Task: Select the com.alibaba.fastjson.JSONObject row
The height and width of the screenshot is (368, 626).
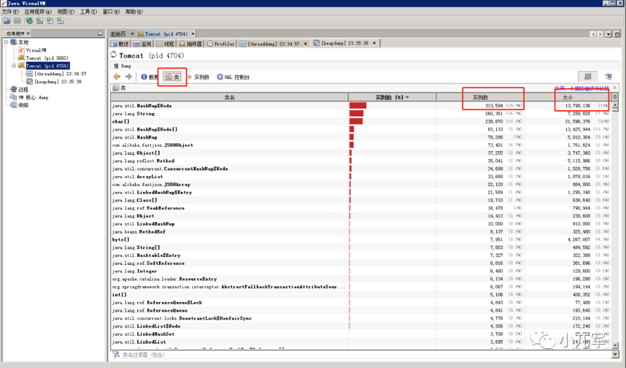Action: click(x=361, y=145)
